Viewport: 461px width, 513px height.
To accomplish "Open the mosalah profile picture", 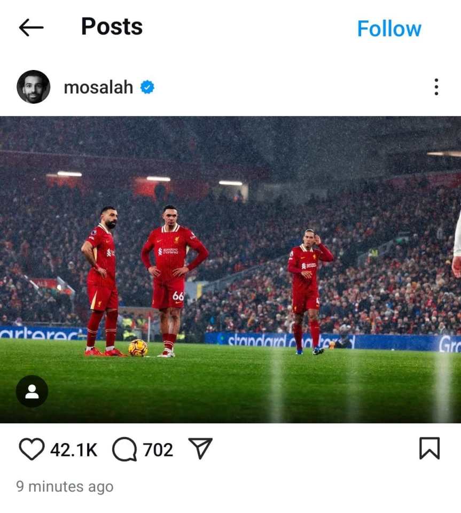I will coord(33,87).
